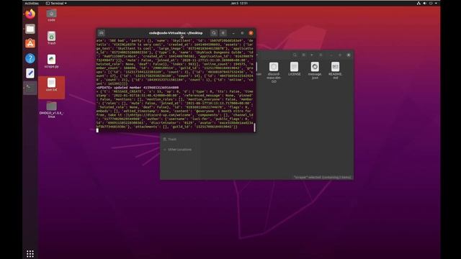Viewport: 461px width, 259px height.
Task: Maximize the Terminal window
Action: (242, 33)
